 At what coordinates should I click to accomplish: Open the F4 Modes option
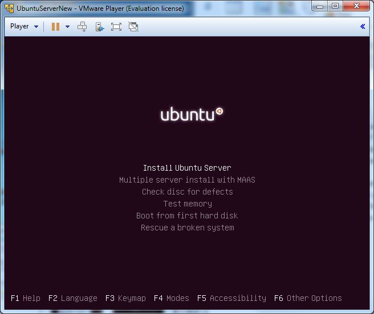click(171, 298)
